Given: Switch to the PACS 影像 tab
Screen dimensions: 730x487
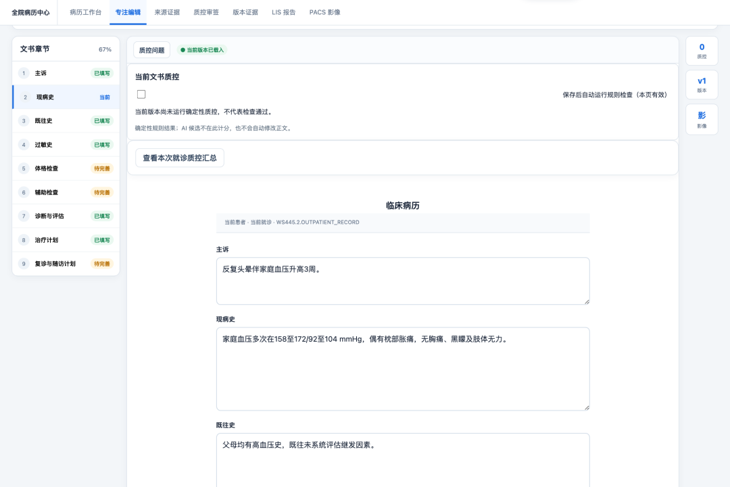Looking at the screenshot, I should coord(324,13).
